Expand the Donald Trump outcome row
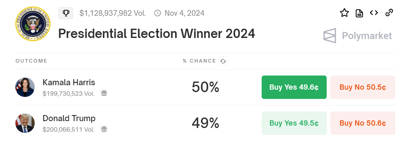This screenshot has width=405, height=149. coord(205,123)
